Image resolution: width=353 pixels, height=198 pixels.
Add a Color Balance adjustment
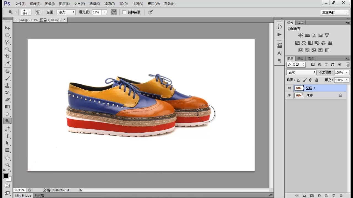tap(304, 43)
